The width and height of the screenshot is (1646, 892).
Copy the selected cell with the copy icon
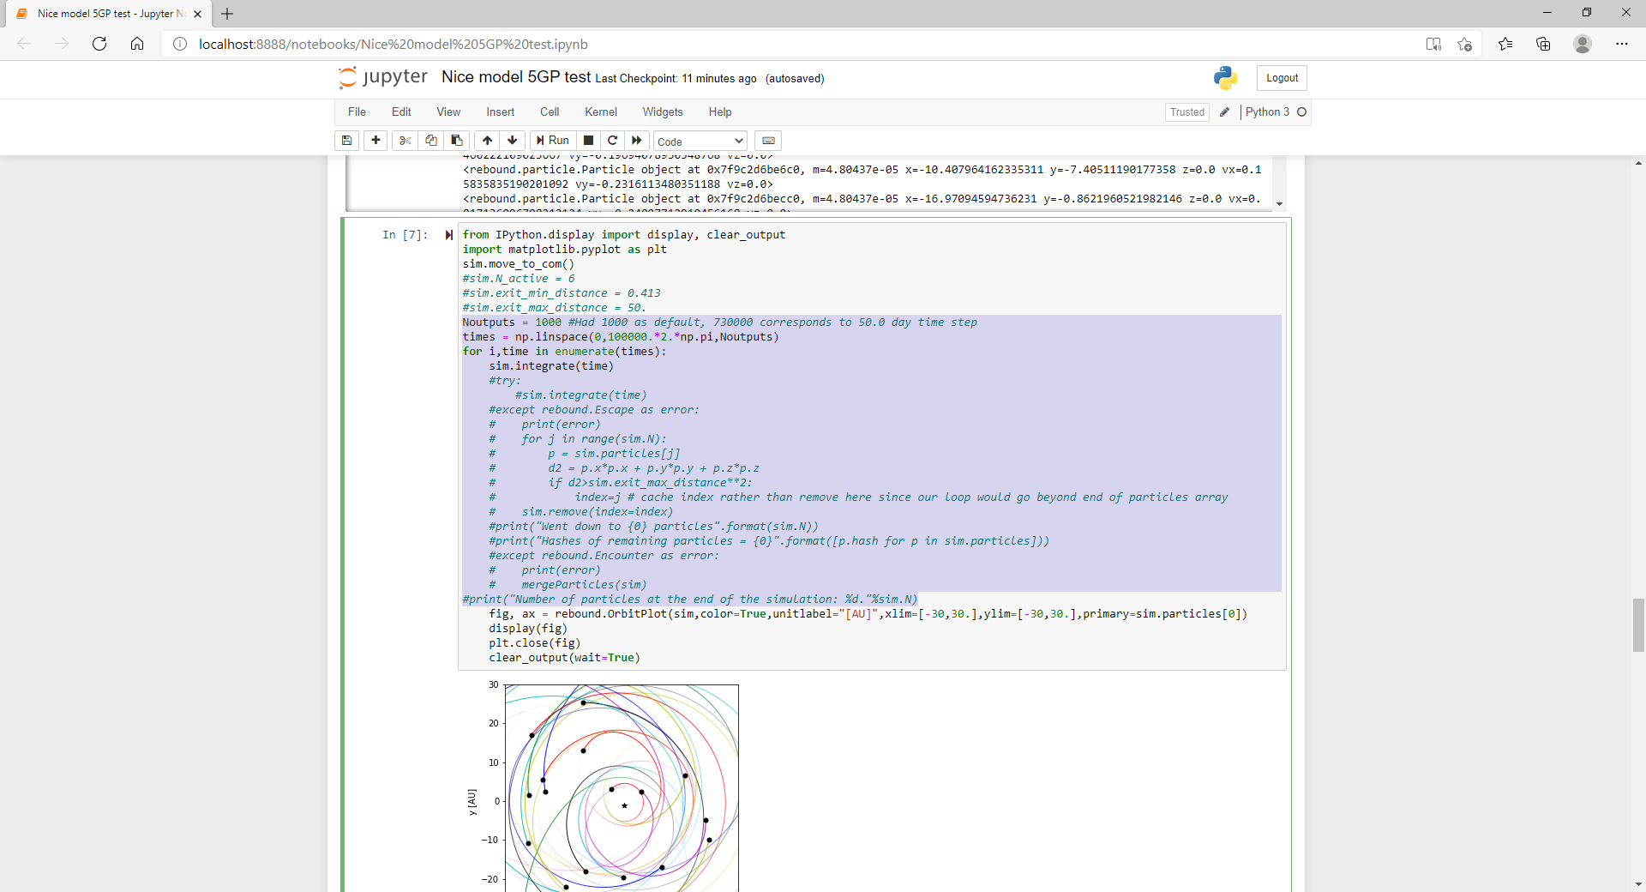[x=430, y=141]
